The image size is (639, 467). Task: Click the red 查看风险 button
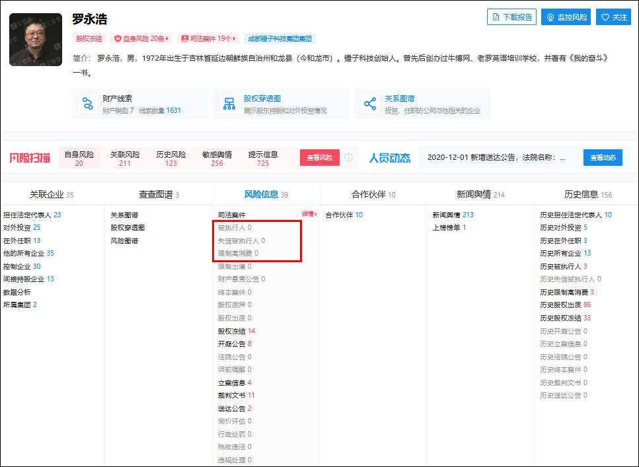coord(319,157)
